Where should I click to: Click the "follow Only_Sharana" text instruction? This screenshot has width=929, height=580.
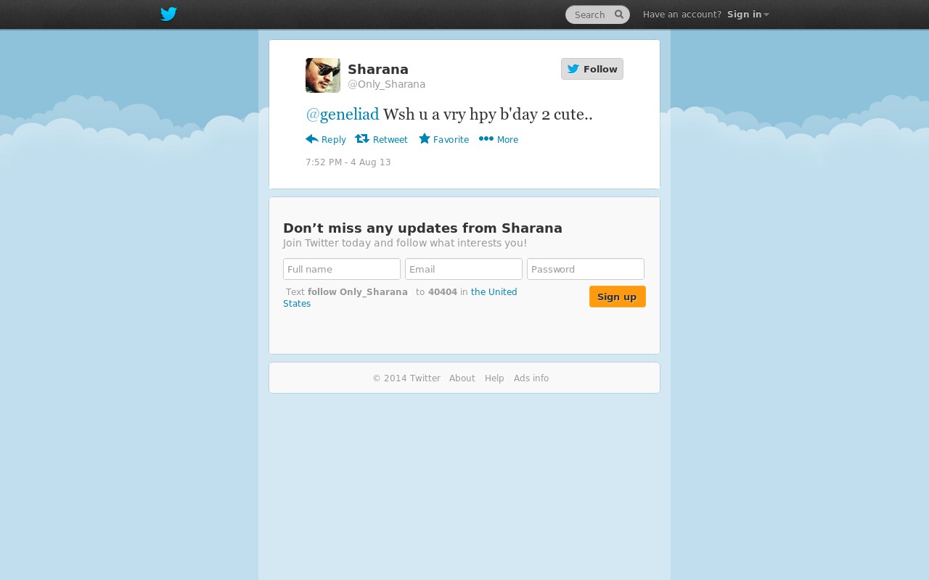coord(358,292)
